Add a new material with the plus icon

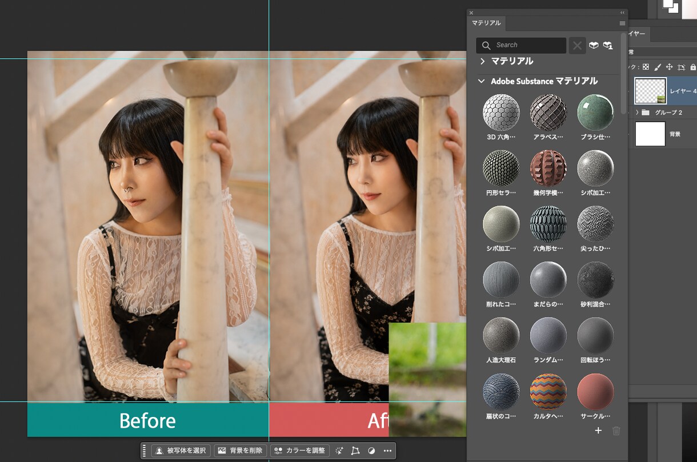pyautogui.click(x=598, y=431)
